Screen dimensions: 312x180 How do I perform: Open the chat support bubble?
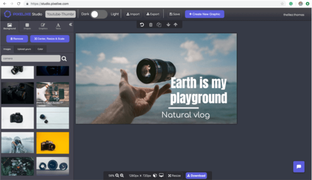point(299,167)
